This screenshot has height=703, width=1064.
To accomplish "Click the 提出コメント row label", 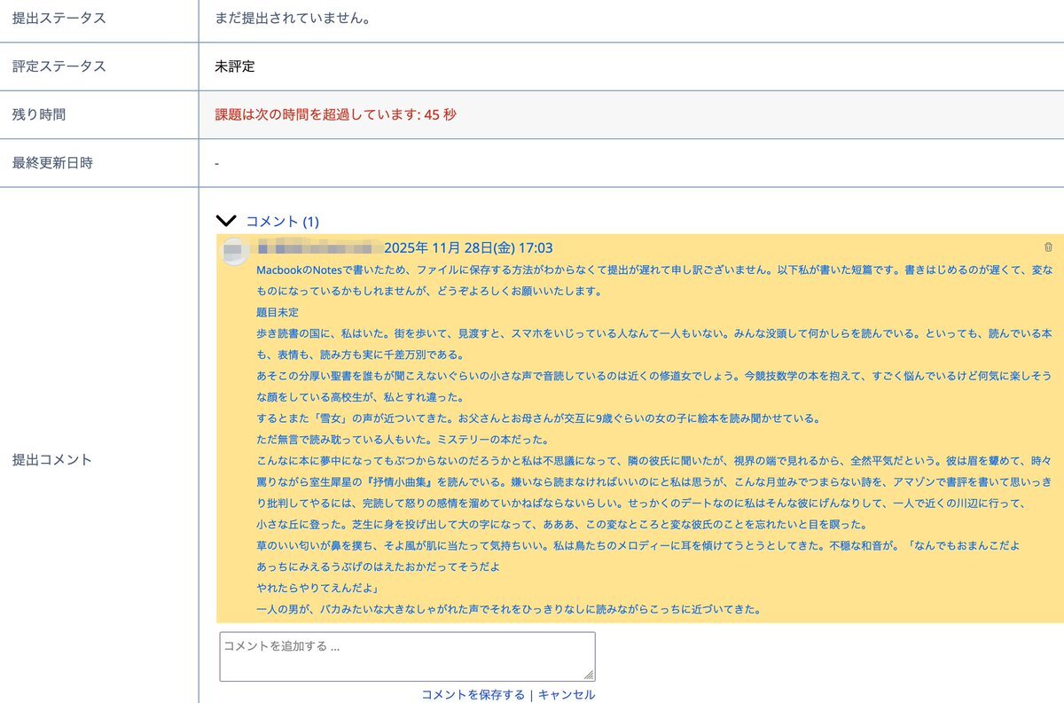I will coord(52,459).
